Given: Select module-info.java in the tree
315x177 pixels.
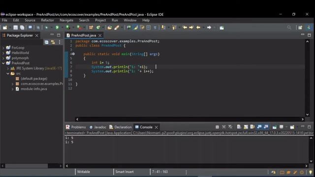Looking at the screenshot, I should 34,89.
